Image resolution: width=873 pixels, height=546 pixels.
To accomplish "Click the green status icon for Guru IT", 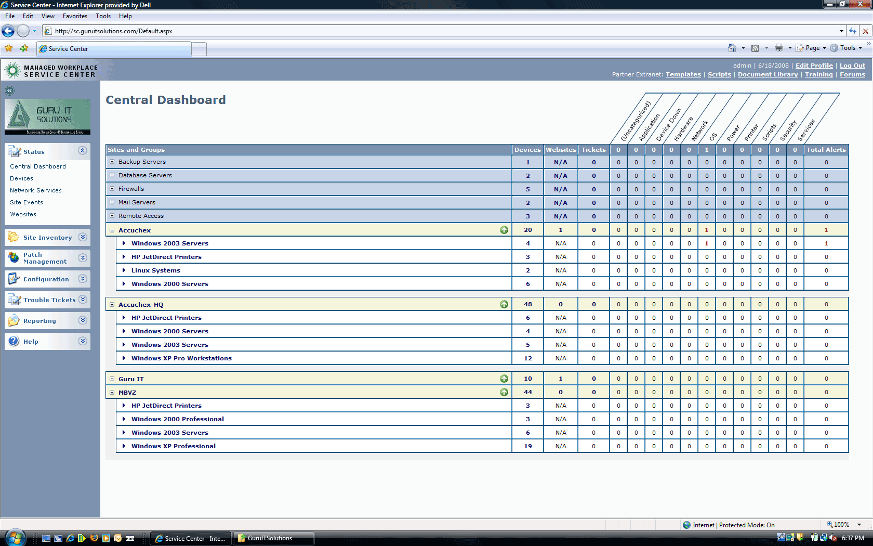I will tap(504, 379).
